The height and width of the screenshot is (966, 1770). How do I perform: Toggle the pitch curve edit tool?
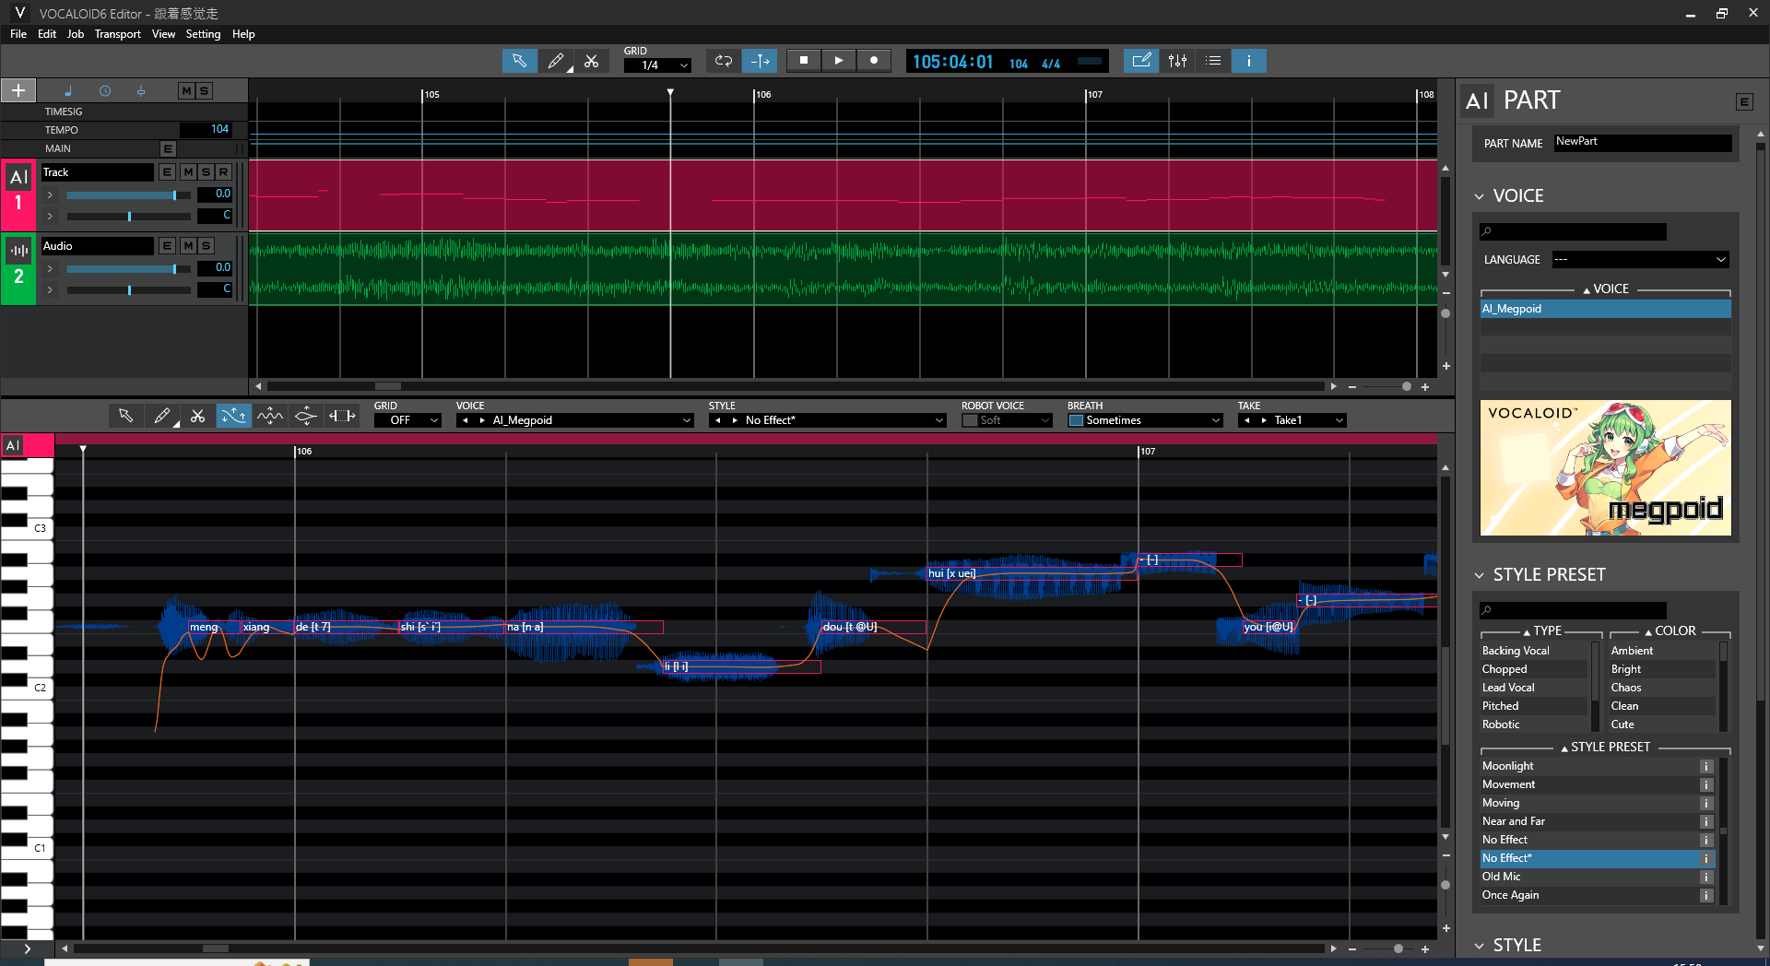[x=233, y=417]
